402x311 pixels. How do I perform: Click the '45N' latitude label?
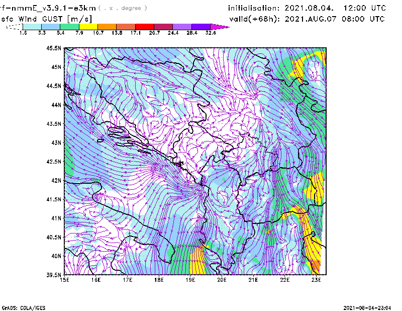coord(56,67)
